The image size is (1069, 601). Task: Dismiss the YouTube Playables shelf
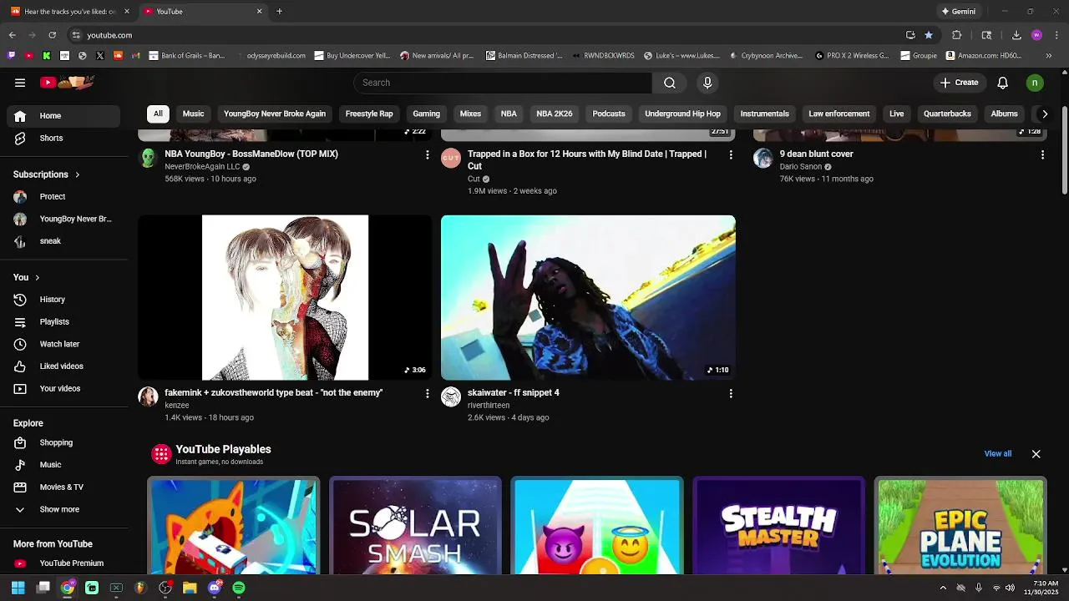point(1036,454)
